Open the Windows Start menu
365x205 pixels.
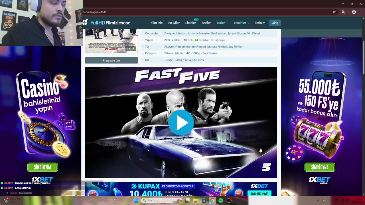tap(136, 200)
